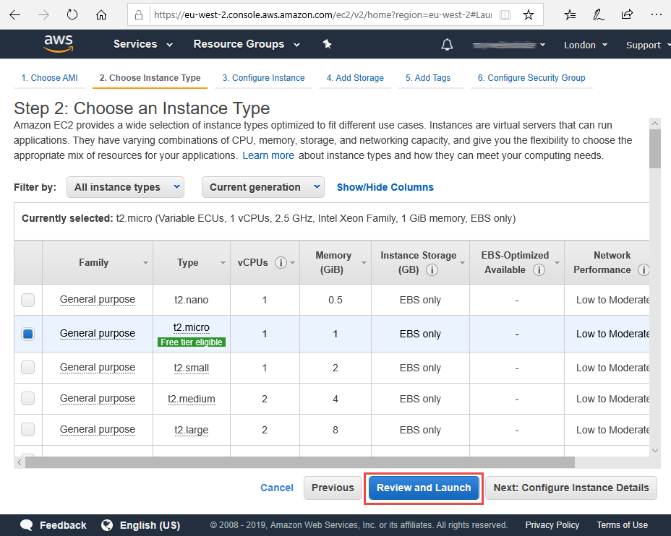Click the scrollbar down arrow
The image size is (671, 536).
[655, 451]
